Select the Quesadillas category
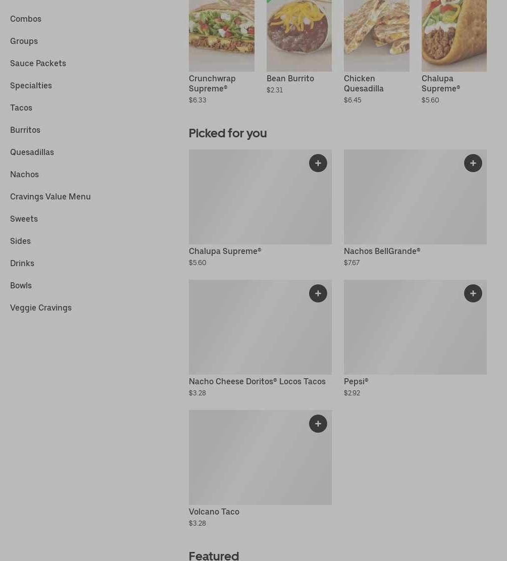 click(x=32, y=152)
